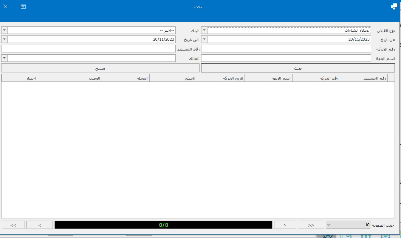Click the << pagination button
This screenshot has width=401, height=238.
pyautogui.click(x=311, y=225)
